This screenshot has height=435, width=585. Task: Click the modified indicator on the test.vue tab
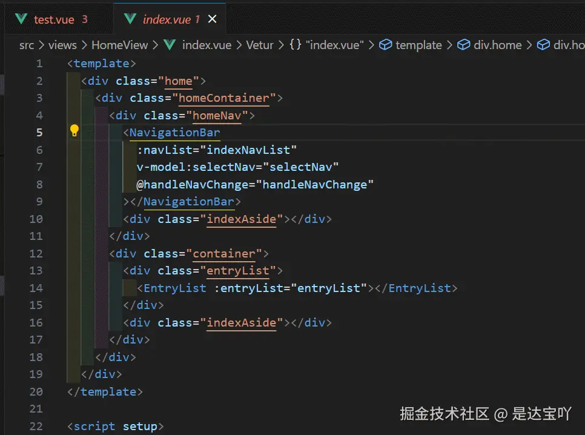click(x=86, y=19)
